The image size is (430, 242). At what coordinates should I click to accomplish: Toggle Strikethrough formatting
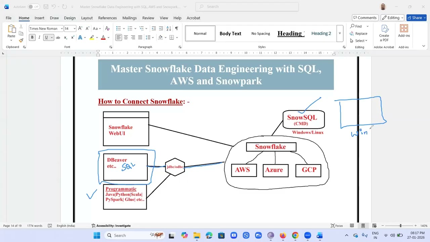point(58,37)
